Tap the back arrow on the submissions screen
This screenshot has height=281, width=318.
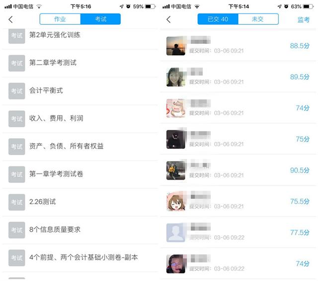click(168, 19)
